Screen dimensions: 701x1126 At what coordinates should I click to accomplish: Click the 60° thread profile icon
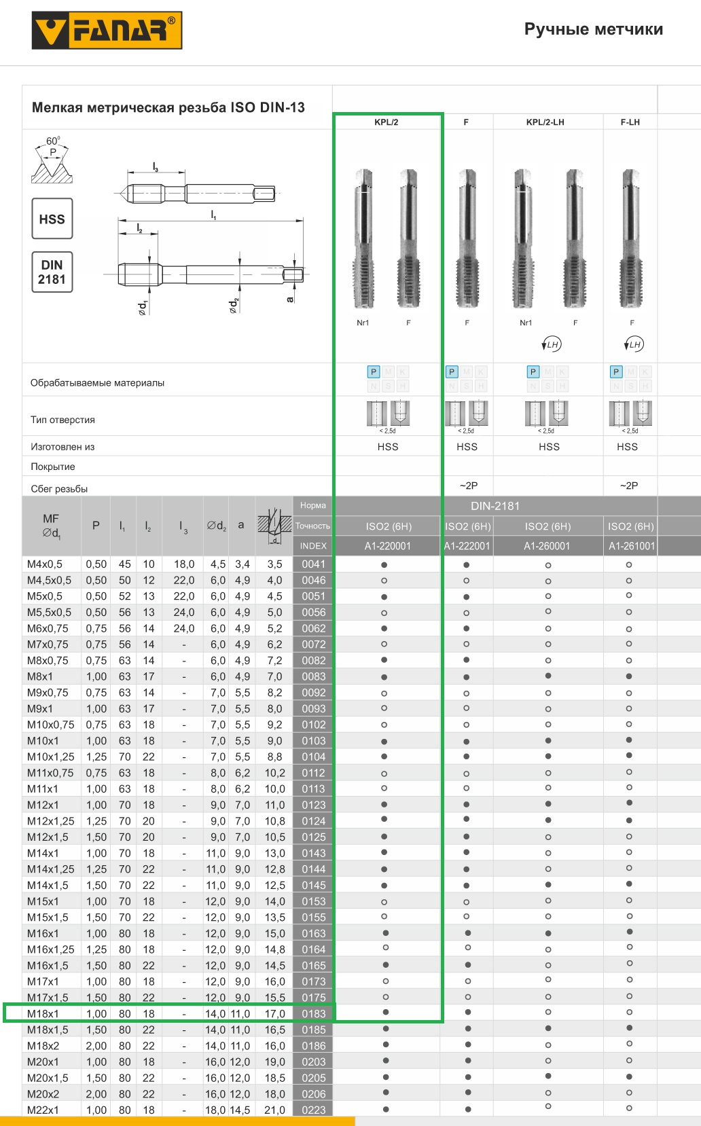[52, 160]
